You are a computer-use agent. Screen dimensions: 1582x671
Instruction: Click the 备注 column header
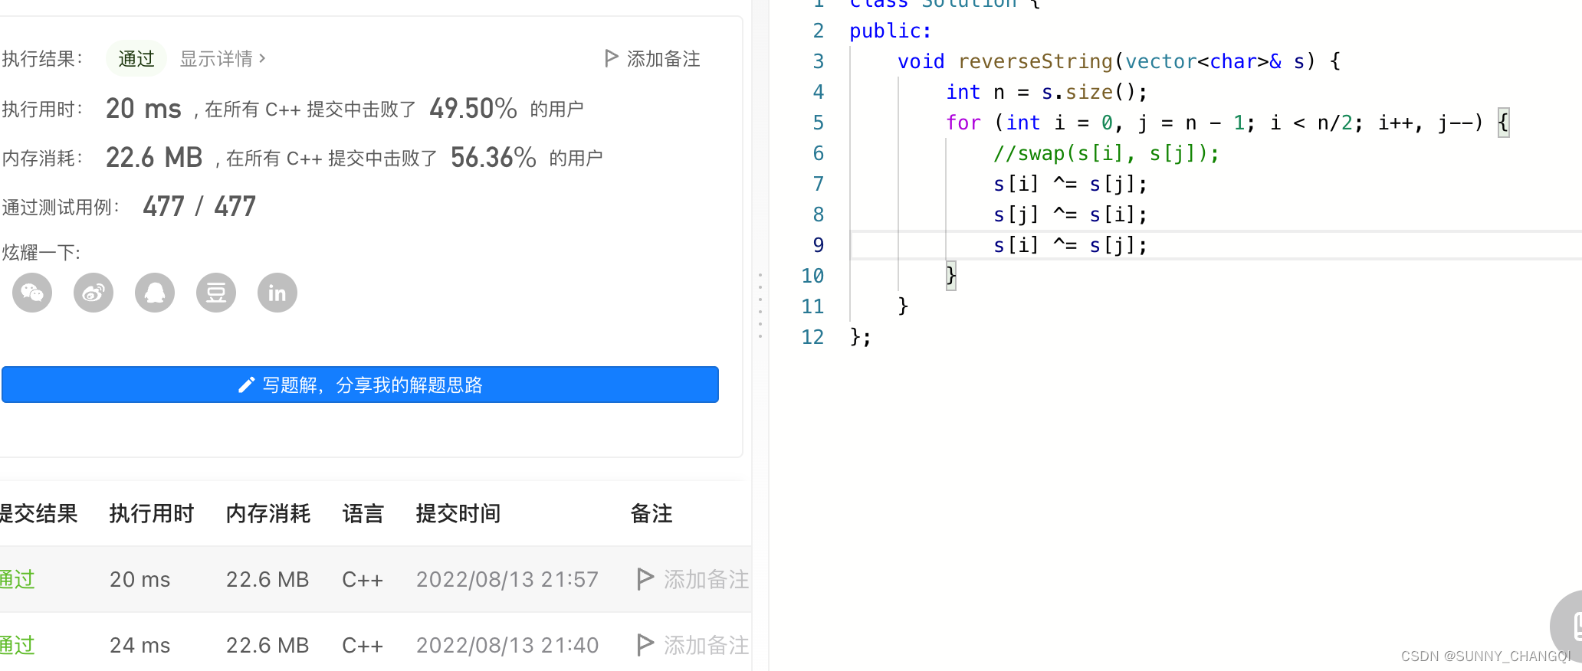[652, 513]
